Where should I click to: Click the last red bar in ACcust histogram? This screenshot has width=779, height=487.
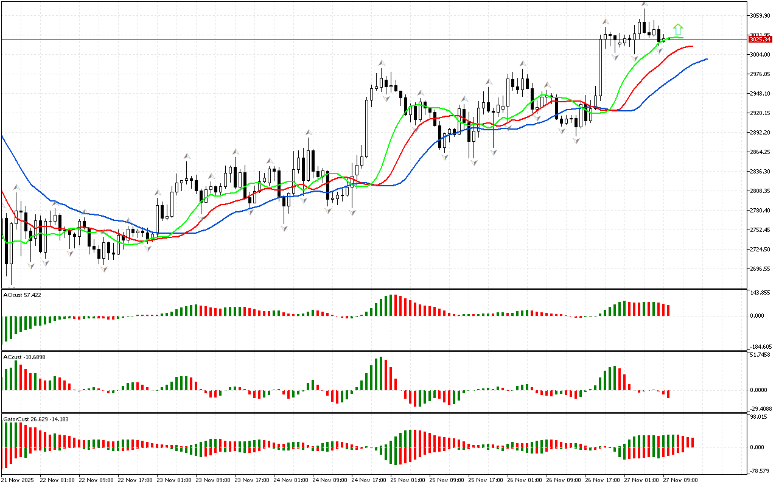(668, 394)
